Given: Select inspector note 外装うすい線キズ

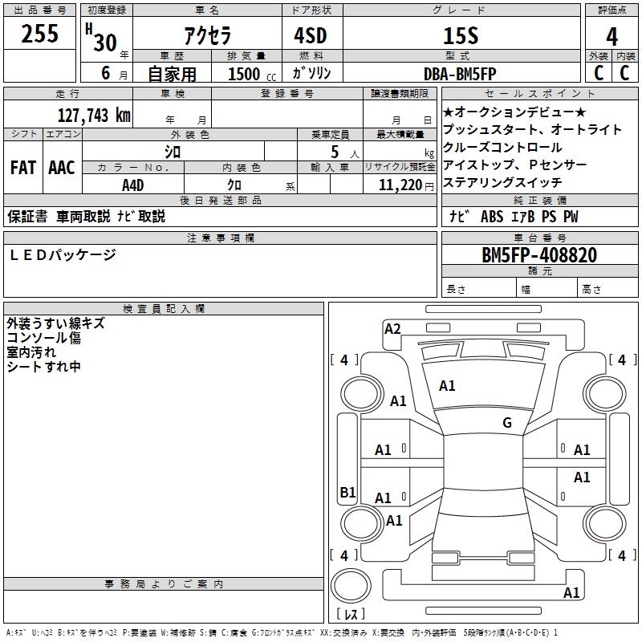Looking at the screenshot, I should coord(55,323).
